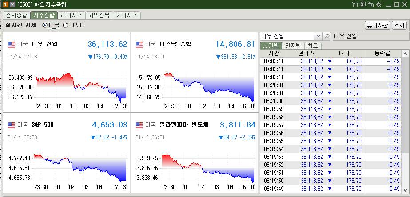Screen dimensions: 410x197
Task: Open the 다우 산업 index dropdown arrow
Action: 318,36
